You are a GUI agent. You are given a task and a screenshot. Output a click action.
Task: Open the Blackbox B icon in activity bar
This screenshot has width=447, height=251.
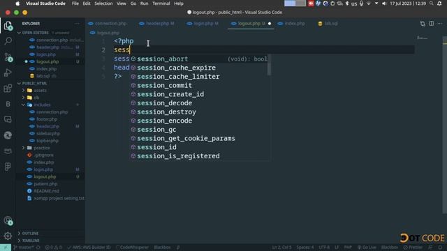(8, 104)
